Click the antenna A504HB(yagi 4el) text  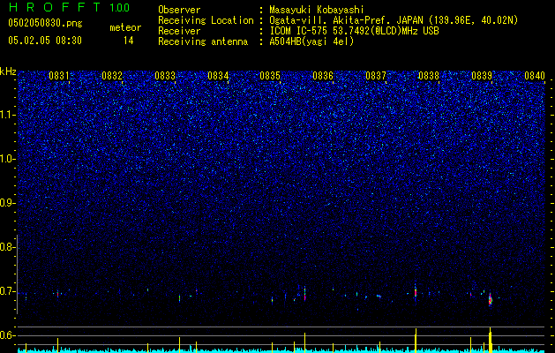click(311, 41)
